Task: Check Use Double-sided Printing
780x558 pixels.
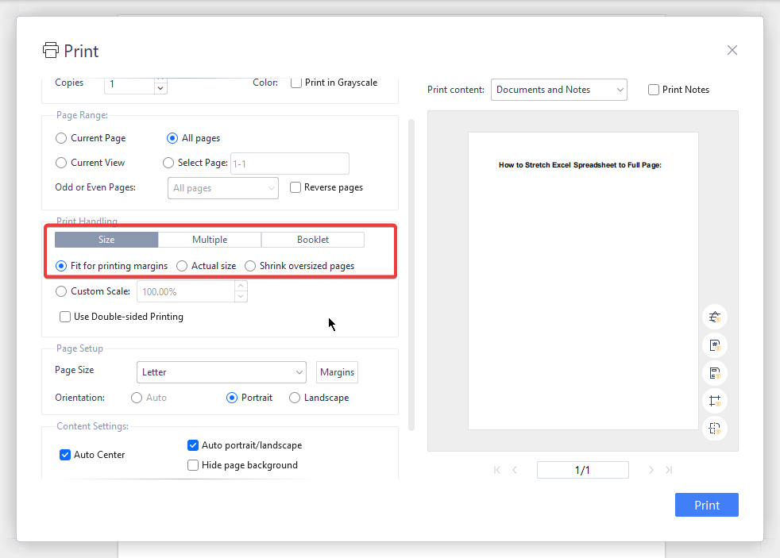Action: (64, 317)
